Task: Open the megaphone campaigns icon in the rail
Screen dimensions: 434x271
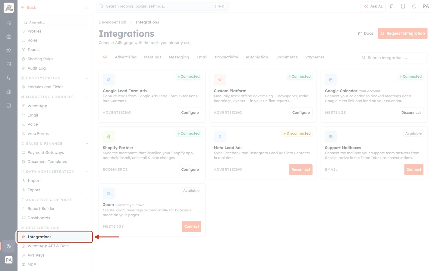Action: (9, 50)
